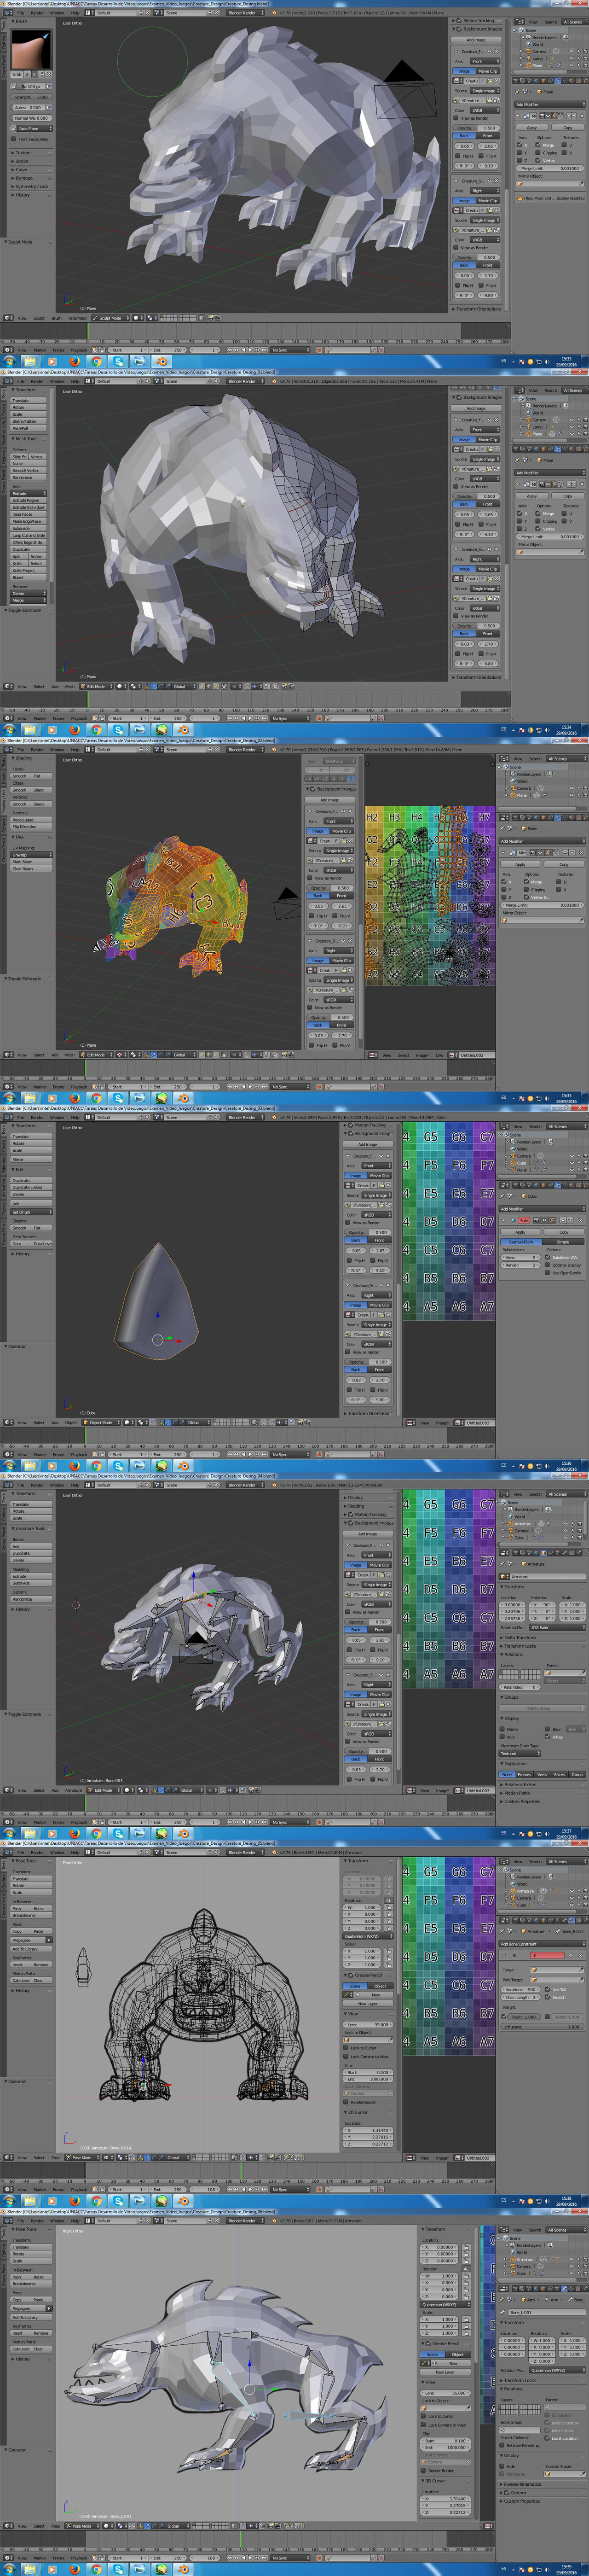This screenshot has height=2576, width=589.
Task: Toggle Use OpenSubdiv checkbox in Subsurf modifier
Action: tap(548, 1273)
